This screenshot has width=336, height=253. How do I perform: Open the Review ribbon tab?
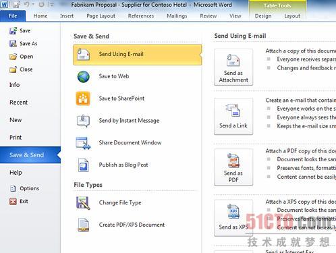[208, 16]
